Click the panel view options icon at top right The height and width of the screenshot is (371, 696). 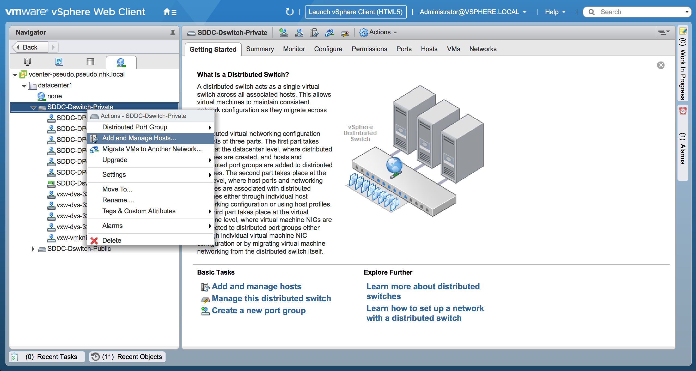pyautogui.click(x=664, y=32)
